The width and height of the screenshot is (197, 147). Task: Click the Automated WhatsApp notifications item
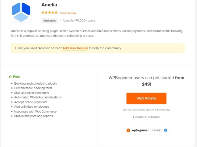[x=38, y=97]
